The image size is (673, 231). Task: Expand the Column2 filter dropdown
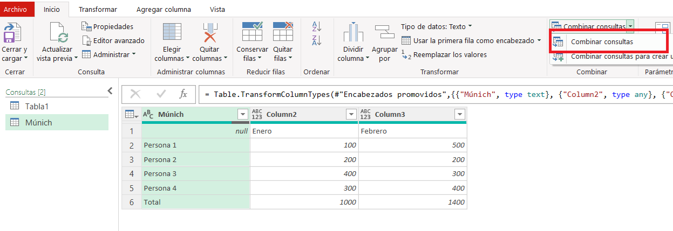click(x=351, y=114)
